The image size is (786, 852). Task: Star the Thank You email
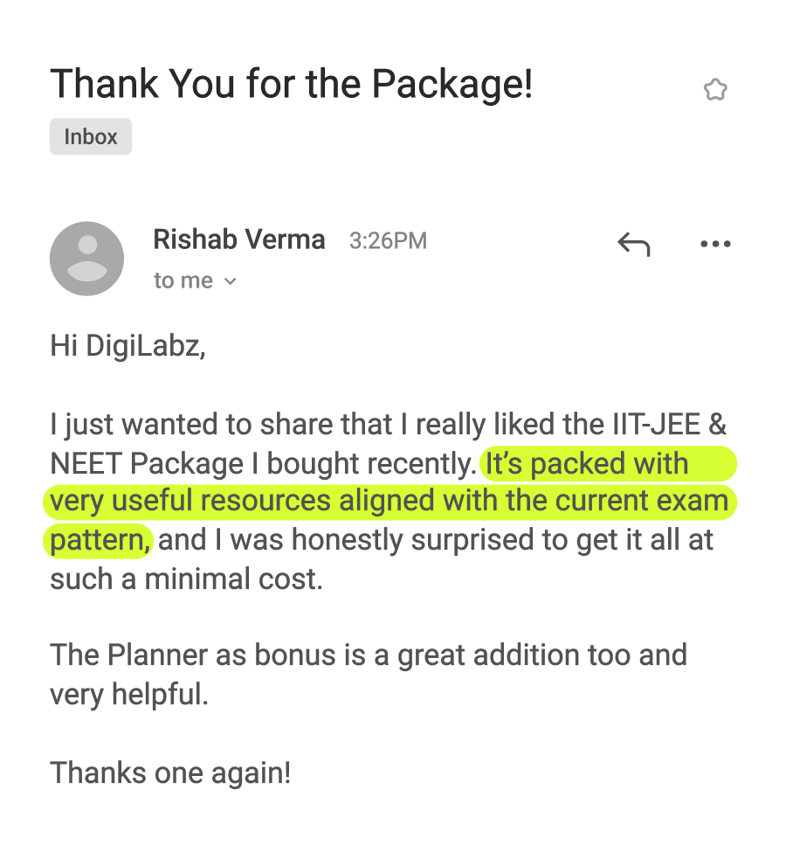pos(715,90)
